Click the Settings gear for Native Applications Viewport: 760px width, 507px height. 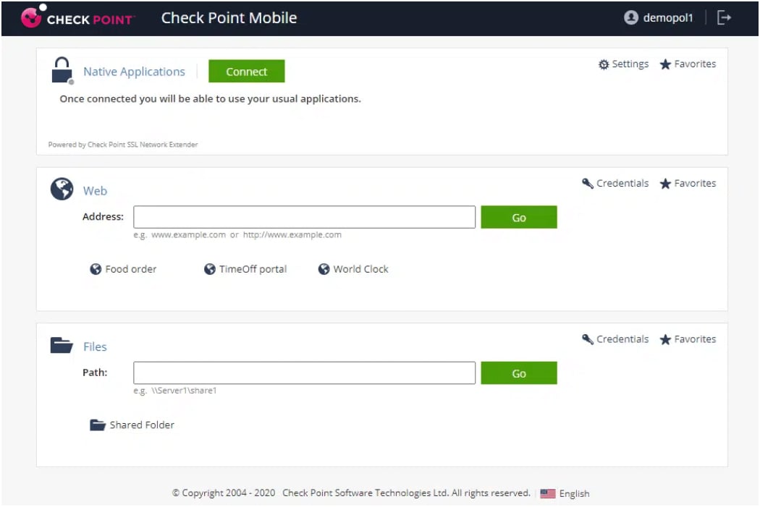point(623,64)
